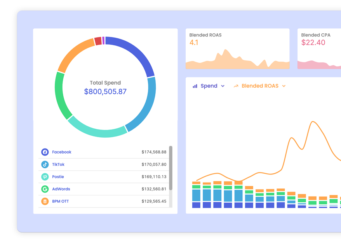Switch to the Blended ROAS metric
Viewport: 341px width, 245px height.
click(x=259, y=86)
